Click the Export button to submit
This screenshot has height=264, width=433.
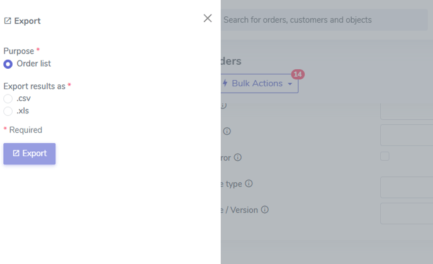pyautogui.click(x=30, y=154)
